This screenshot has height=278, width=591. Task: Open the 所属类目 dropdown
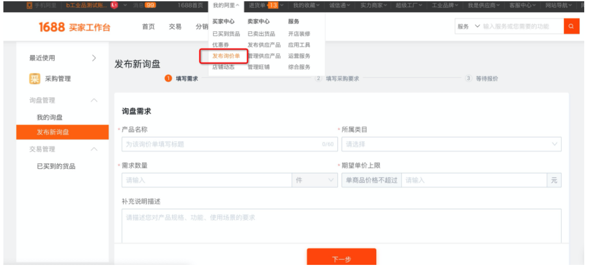tap(451, 144)
